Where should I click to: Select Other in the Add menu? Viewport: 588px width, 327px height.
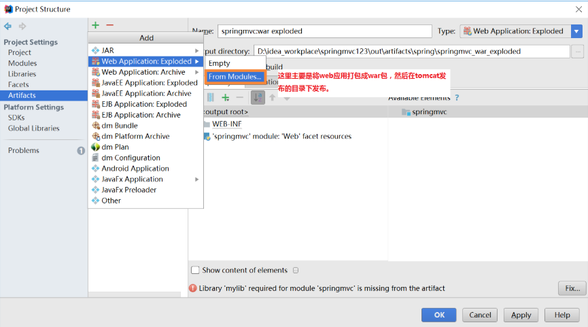pos(146,201)
